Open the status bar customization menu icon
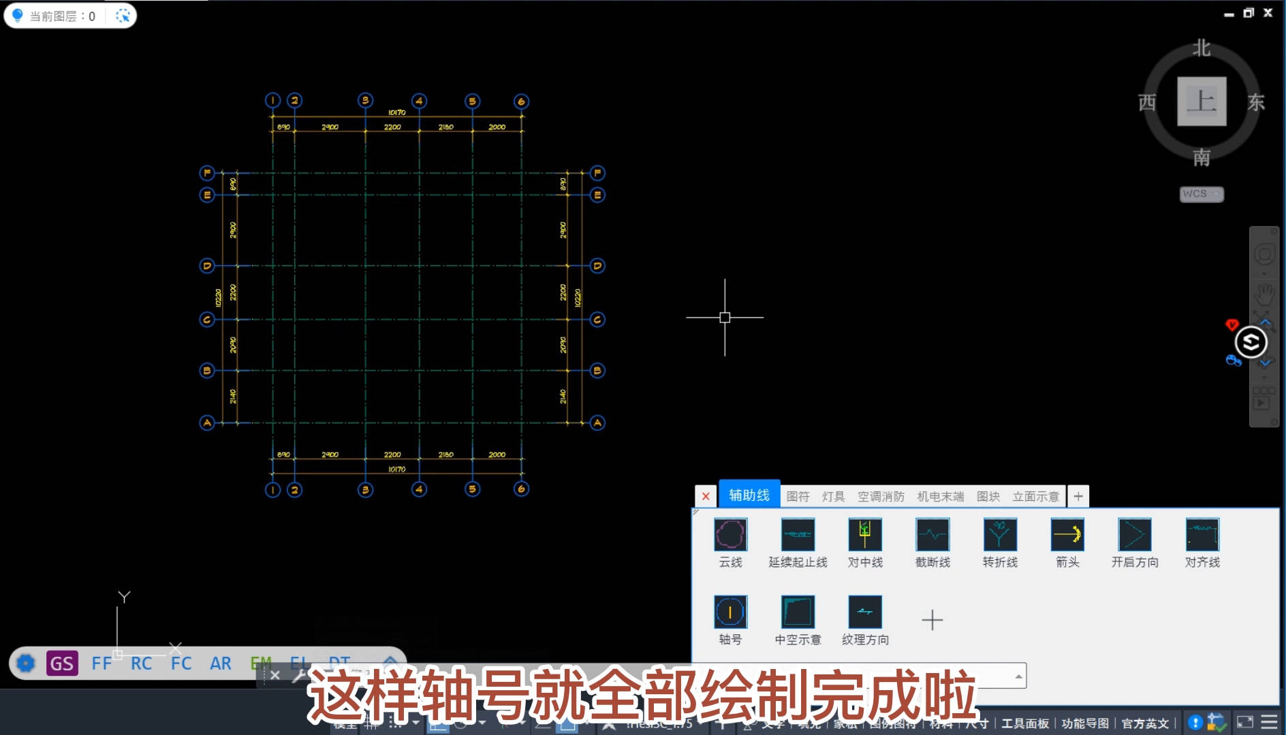 click(x=1269, y=723)
